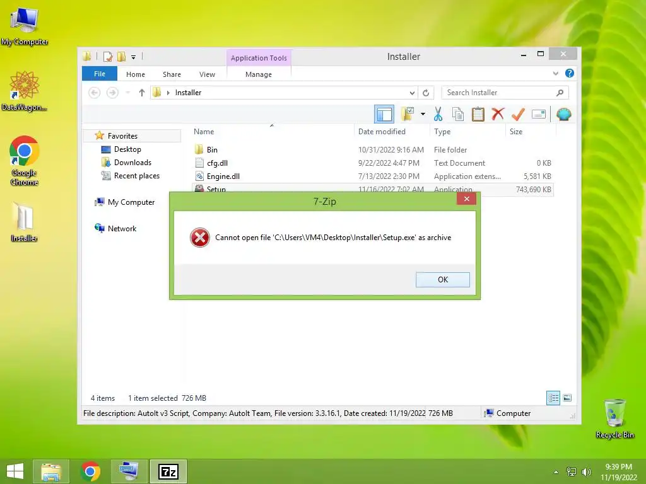
Task: Open Desktop in navigation pane
Action: point(127,149)
